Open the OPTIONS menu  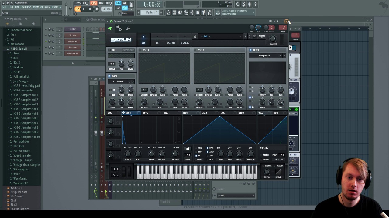(x=45, y=7)
